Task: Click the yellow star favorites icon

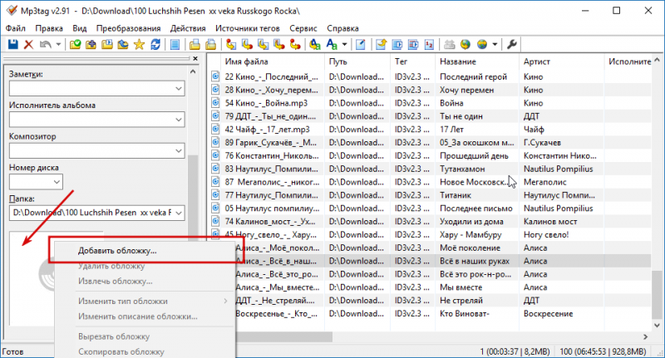Action: point(139,44)
